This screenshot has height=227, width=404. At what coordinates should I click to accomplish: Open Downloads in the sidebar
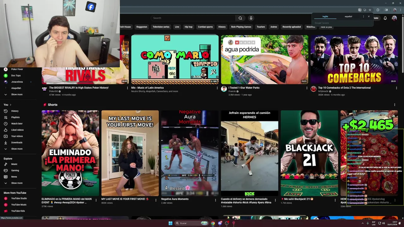pos(17,143)
